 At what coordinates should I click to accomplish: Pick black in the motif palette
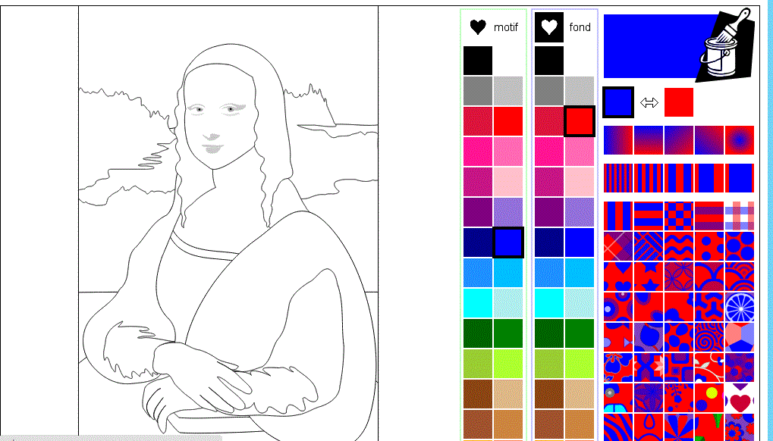[478, 61]
